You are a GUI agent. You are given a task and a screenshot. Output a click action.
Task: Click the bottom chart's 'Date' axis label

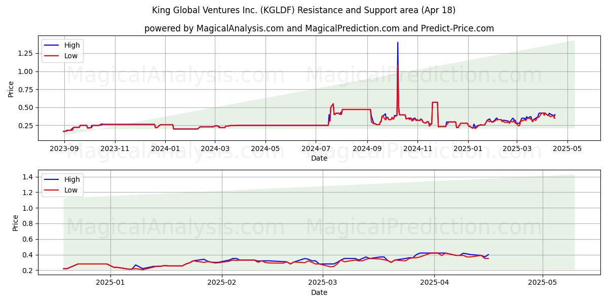pyautogui.click(x=319, y=292)
